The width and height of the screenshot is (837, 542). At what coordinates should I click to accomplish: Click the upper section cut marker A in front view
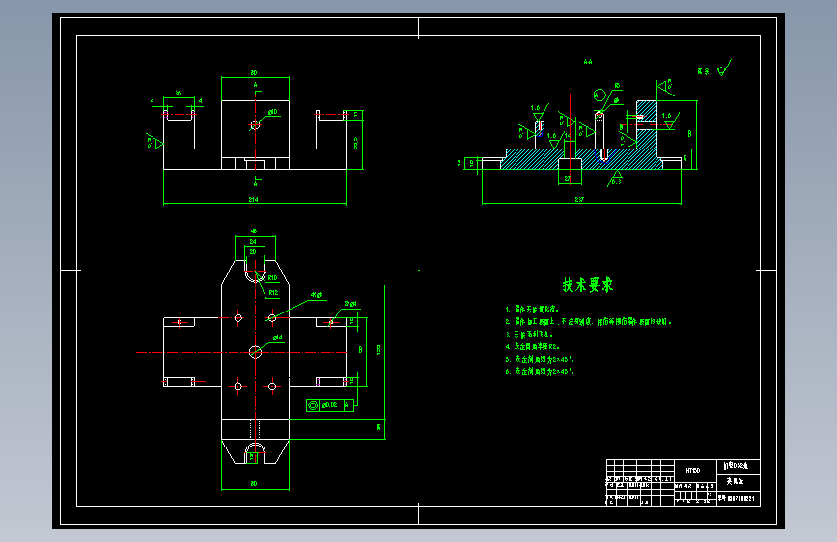click(255, 85)
